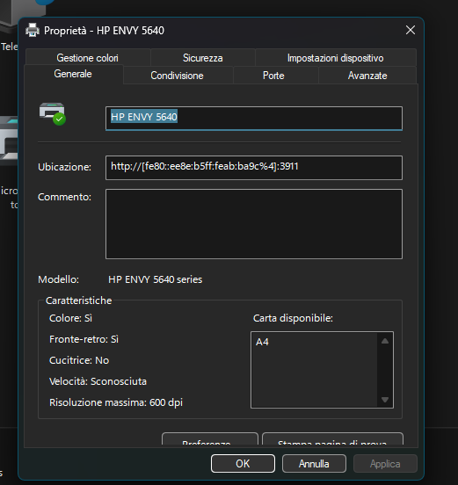Click the OK button
The image size is (458, 485).
pos(243,463)
